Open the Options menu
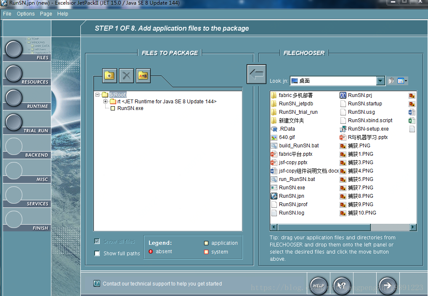 tap(26, 13)
